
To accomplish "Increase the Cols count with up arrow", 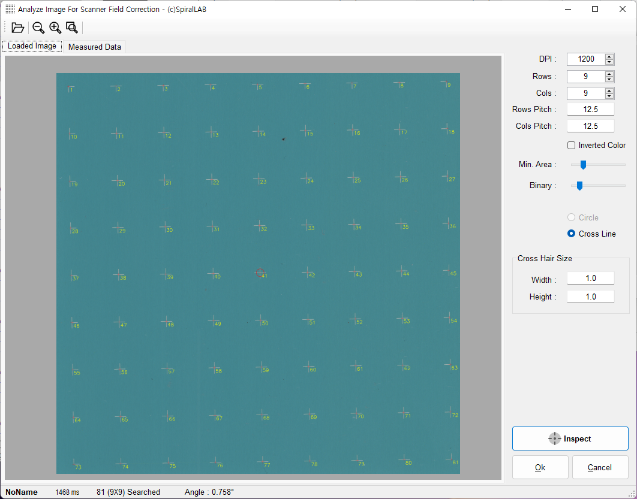I will click(609, 90).
